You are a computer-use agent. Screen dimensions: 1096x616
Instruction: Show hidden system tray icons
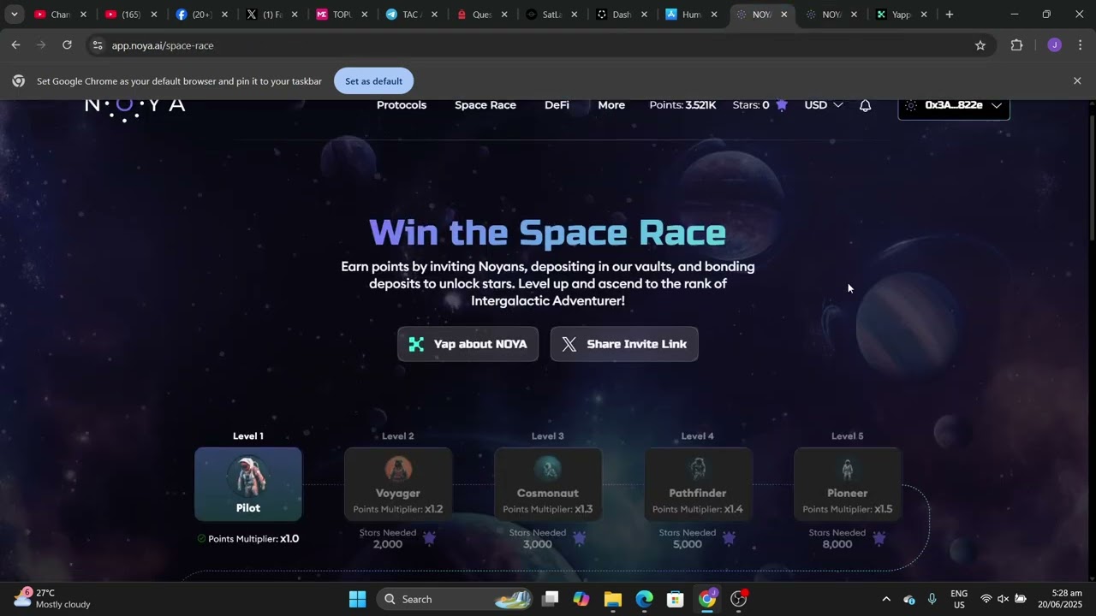pos(886,599)
